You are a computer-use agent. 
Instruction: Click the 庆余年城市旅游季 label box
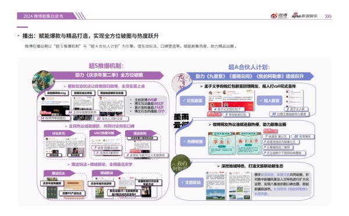click(101, 183)
